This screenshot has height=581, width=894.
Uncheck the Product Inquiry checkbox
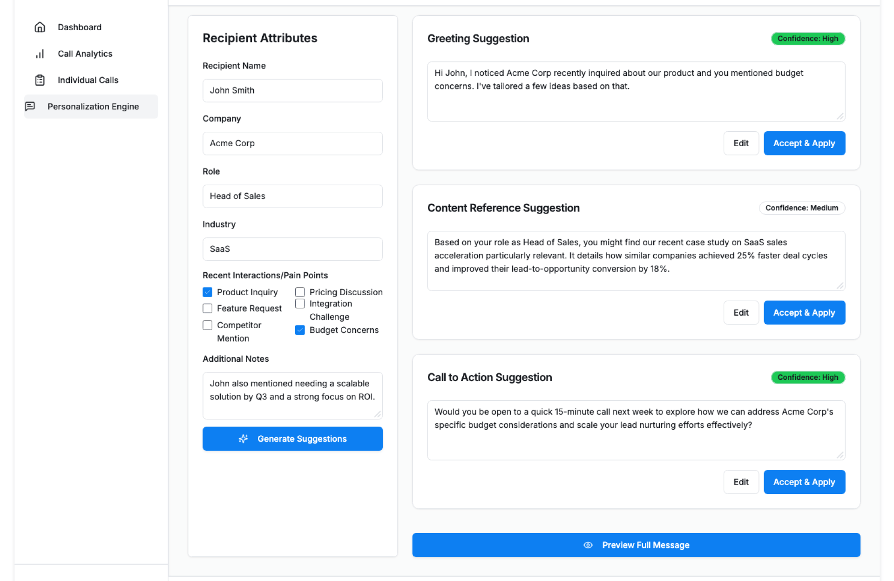208,292
